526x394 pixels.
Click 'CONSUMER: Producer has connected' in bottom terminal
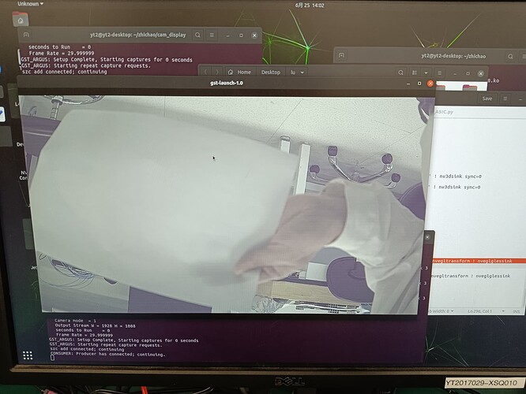pos(107,354)
